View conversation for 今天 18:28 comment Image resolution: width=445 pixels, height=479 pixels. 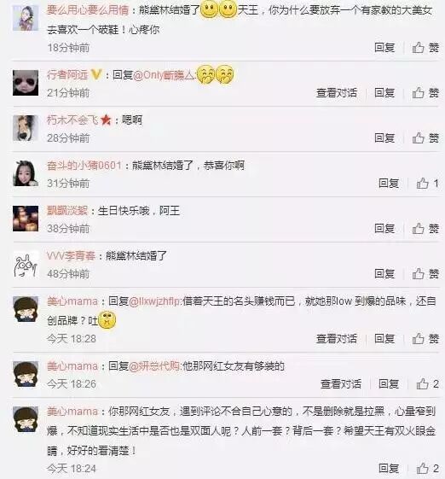337,338
